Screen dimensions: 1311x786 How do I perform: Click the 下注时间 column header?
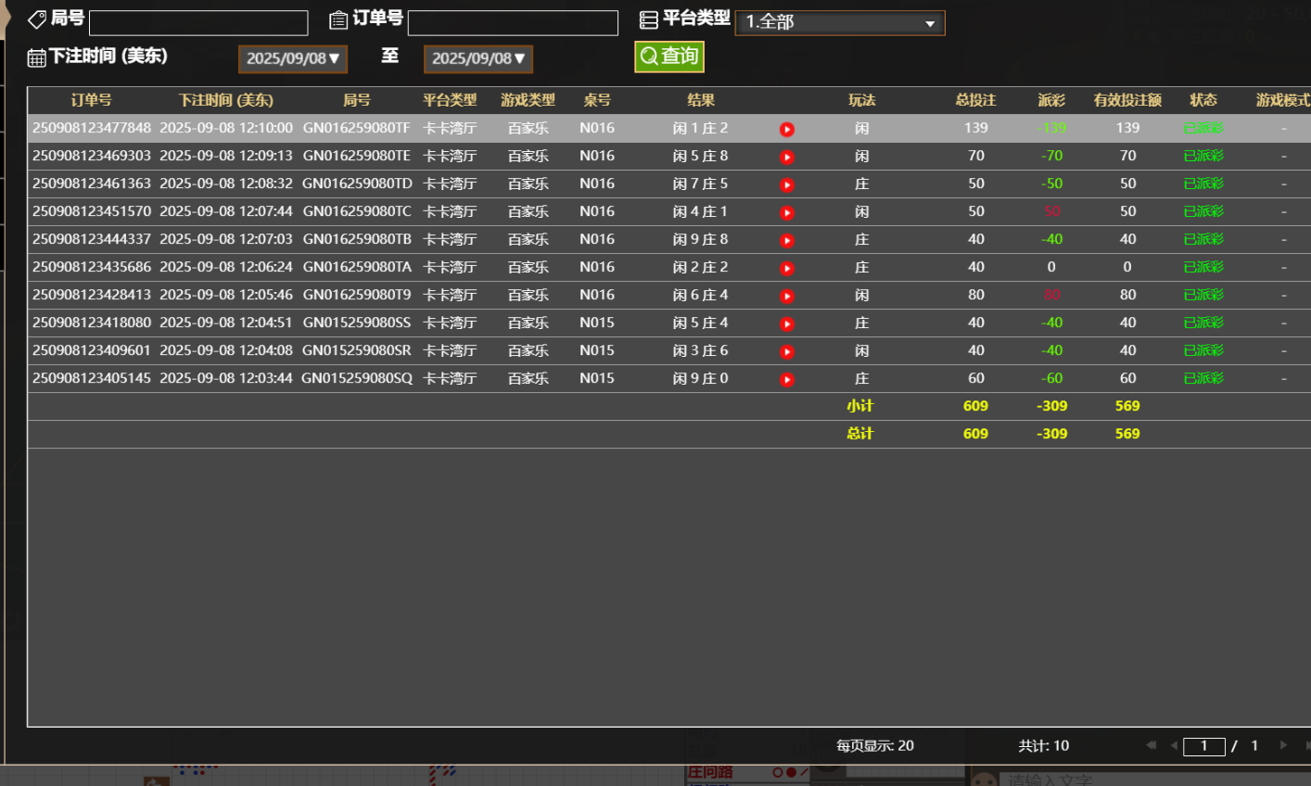click(225, 100)
